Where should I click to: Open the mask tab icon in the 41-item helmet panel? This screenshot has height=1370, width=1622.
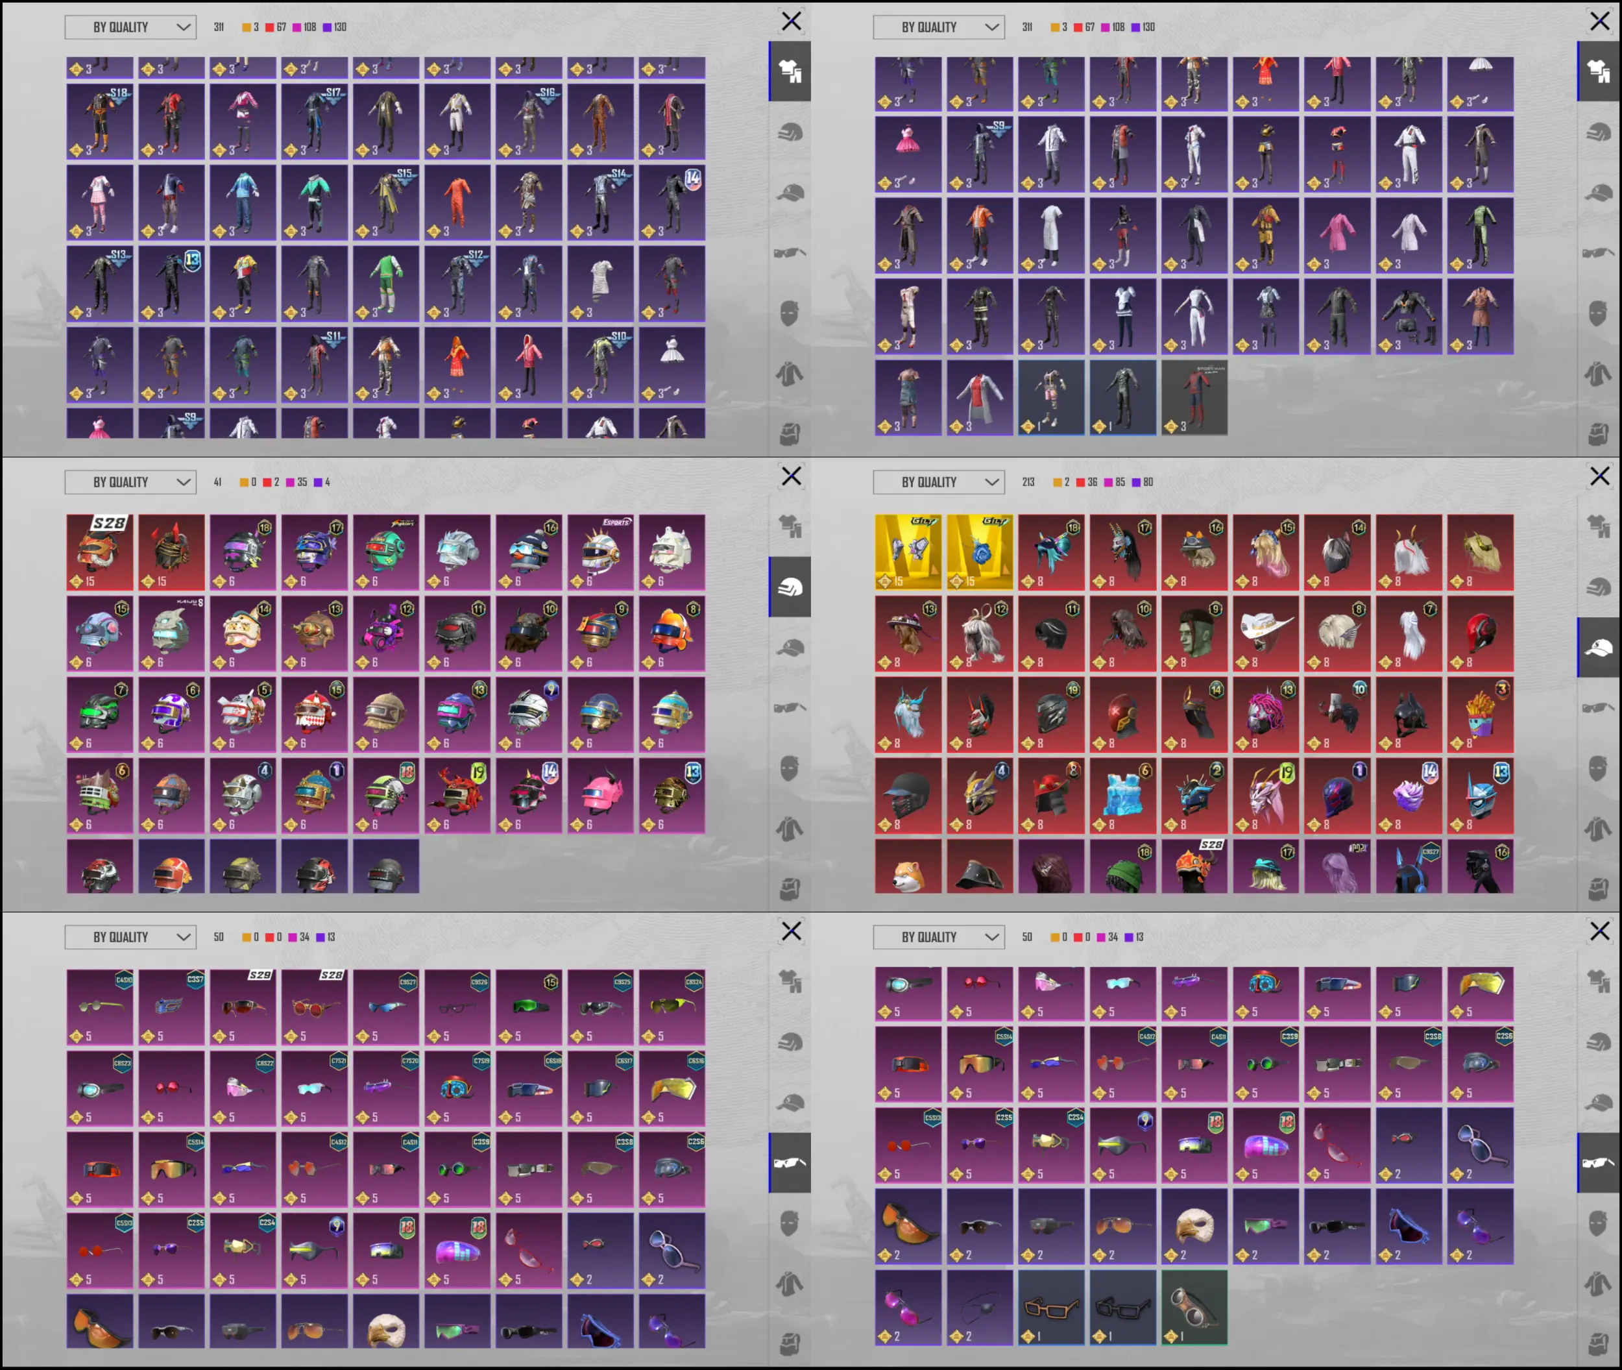[790, 768]
